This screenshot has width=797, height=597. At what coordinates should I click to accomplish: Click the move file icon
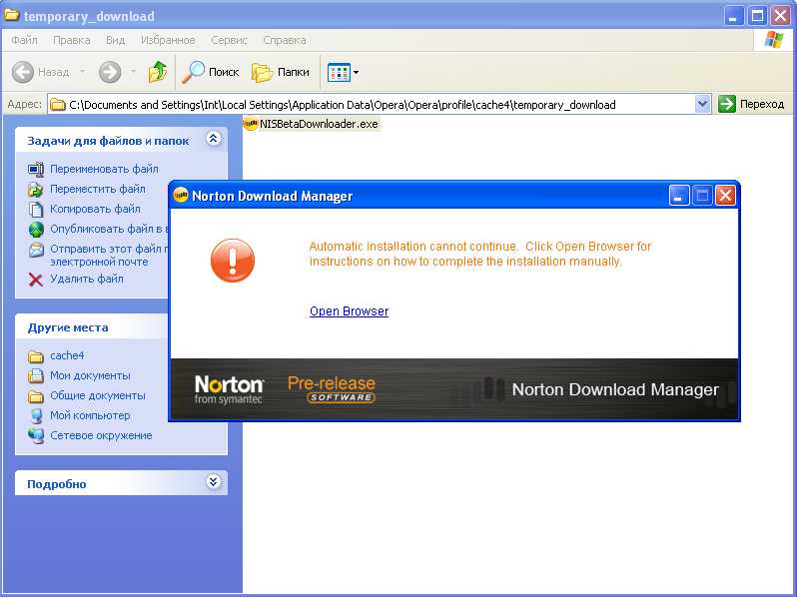coord(36,190)
